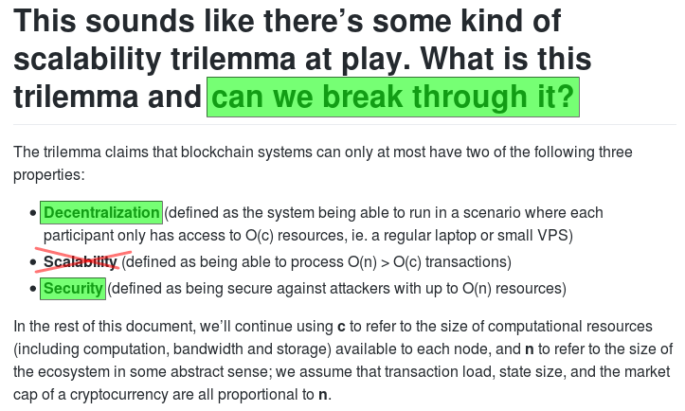Click the bullet point before "Decentralization"
685x411 pixels.
tap(34, 213)
